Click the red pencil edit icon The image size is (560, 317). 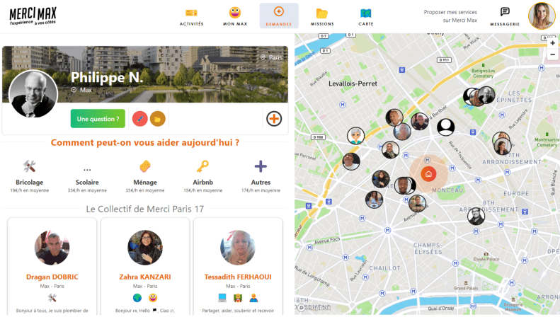click(x=139, y=119)
